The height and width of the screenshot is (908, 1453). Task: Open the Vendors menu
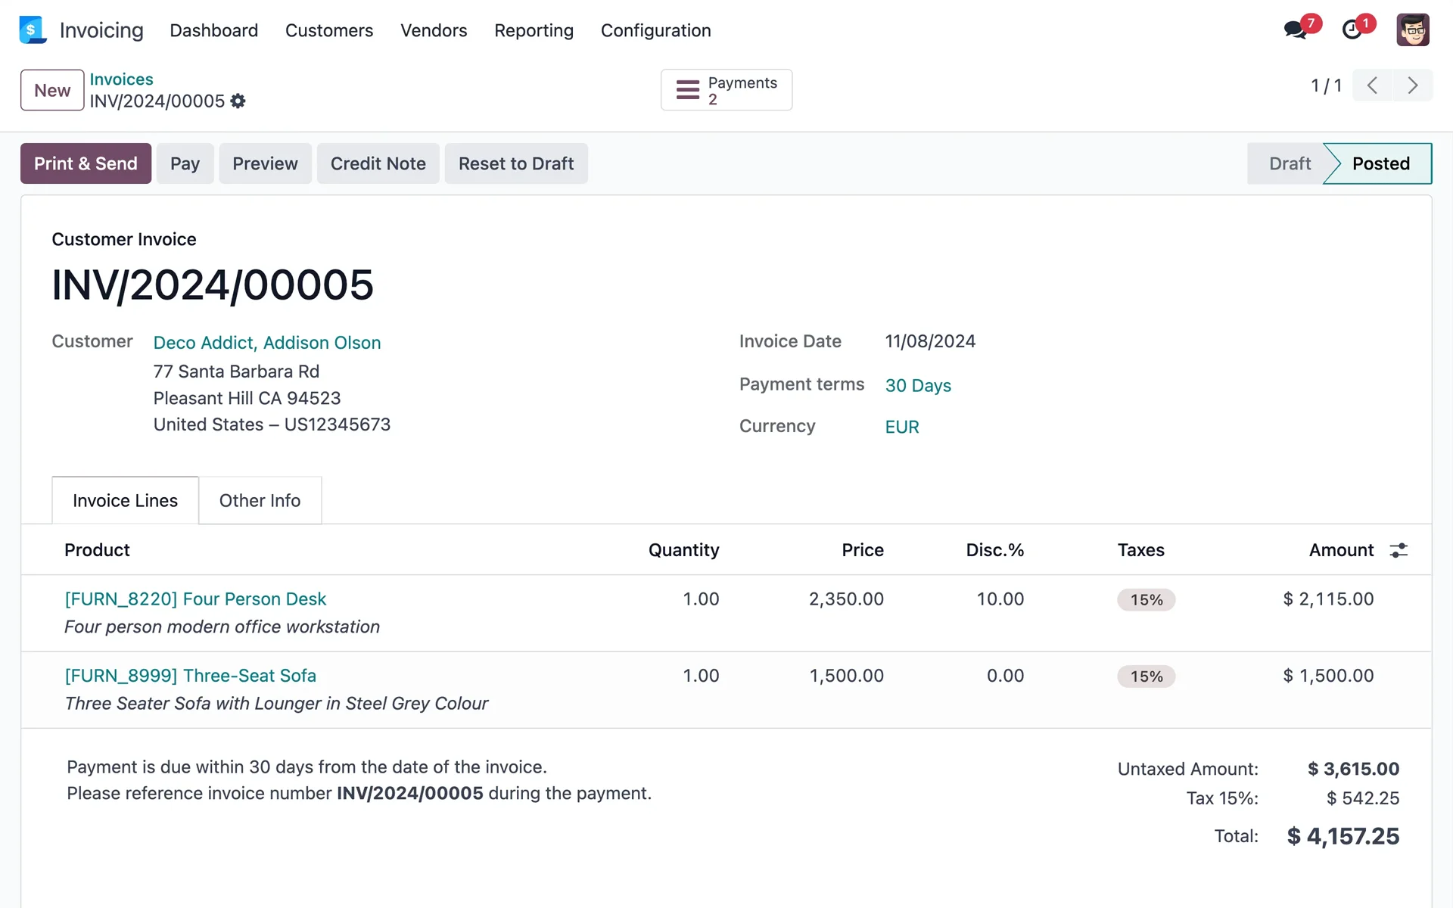tap(434, 30)
